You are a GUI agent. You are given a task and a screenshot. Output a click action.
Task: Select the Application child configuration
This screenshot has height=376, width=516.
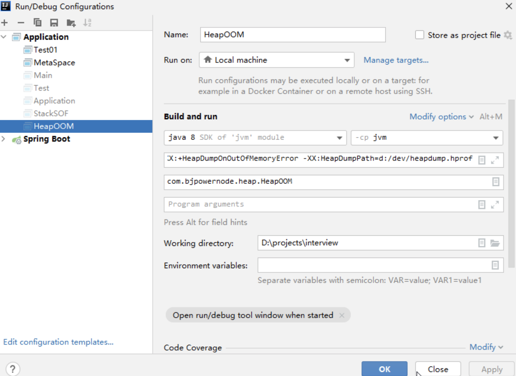click(x=54, y=101)
